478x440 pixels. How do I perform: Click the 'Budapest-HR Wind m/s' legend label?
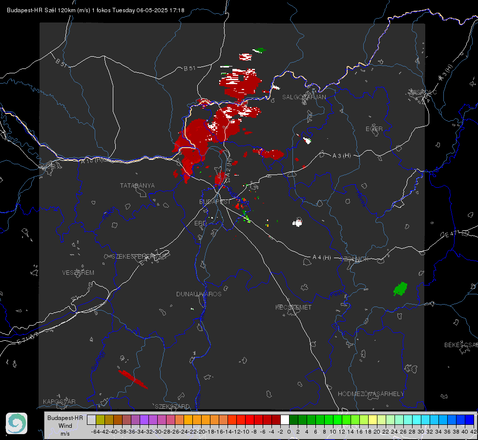pos(65,426)
